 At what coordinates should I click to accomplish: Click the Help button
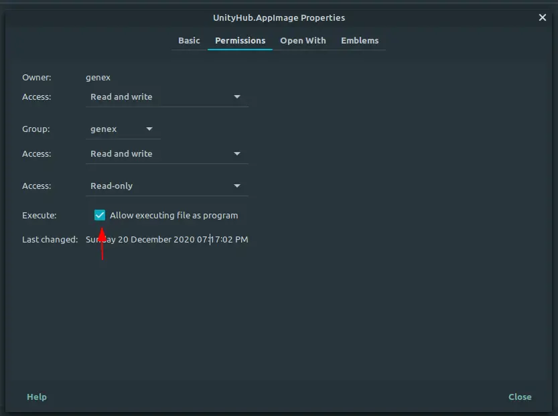point(37,397)
